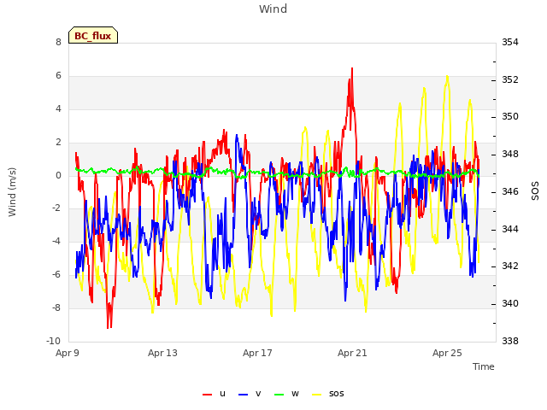547x410 pixels.
Task: Click the green w legend swatch
Action: click(279, 395)
